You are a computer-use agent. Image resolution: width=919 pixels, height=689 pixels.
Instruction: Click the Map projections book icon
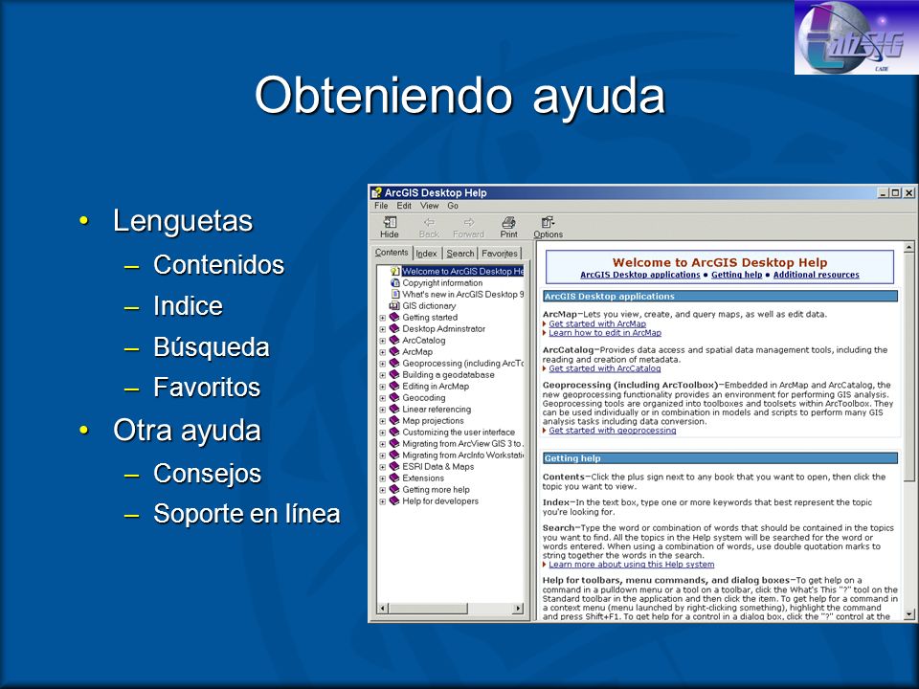394,421
